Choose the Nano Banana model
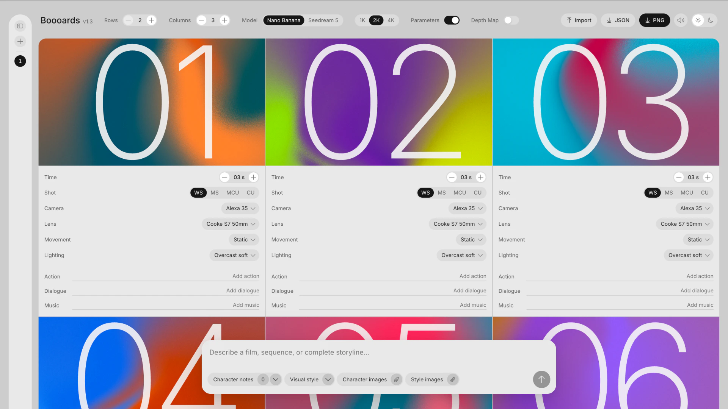Viewport: 728px width, 409px height. 284,20
